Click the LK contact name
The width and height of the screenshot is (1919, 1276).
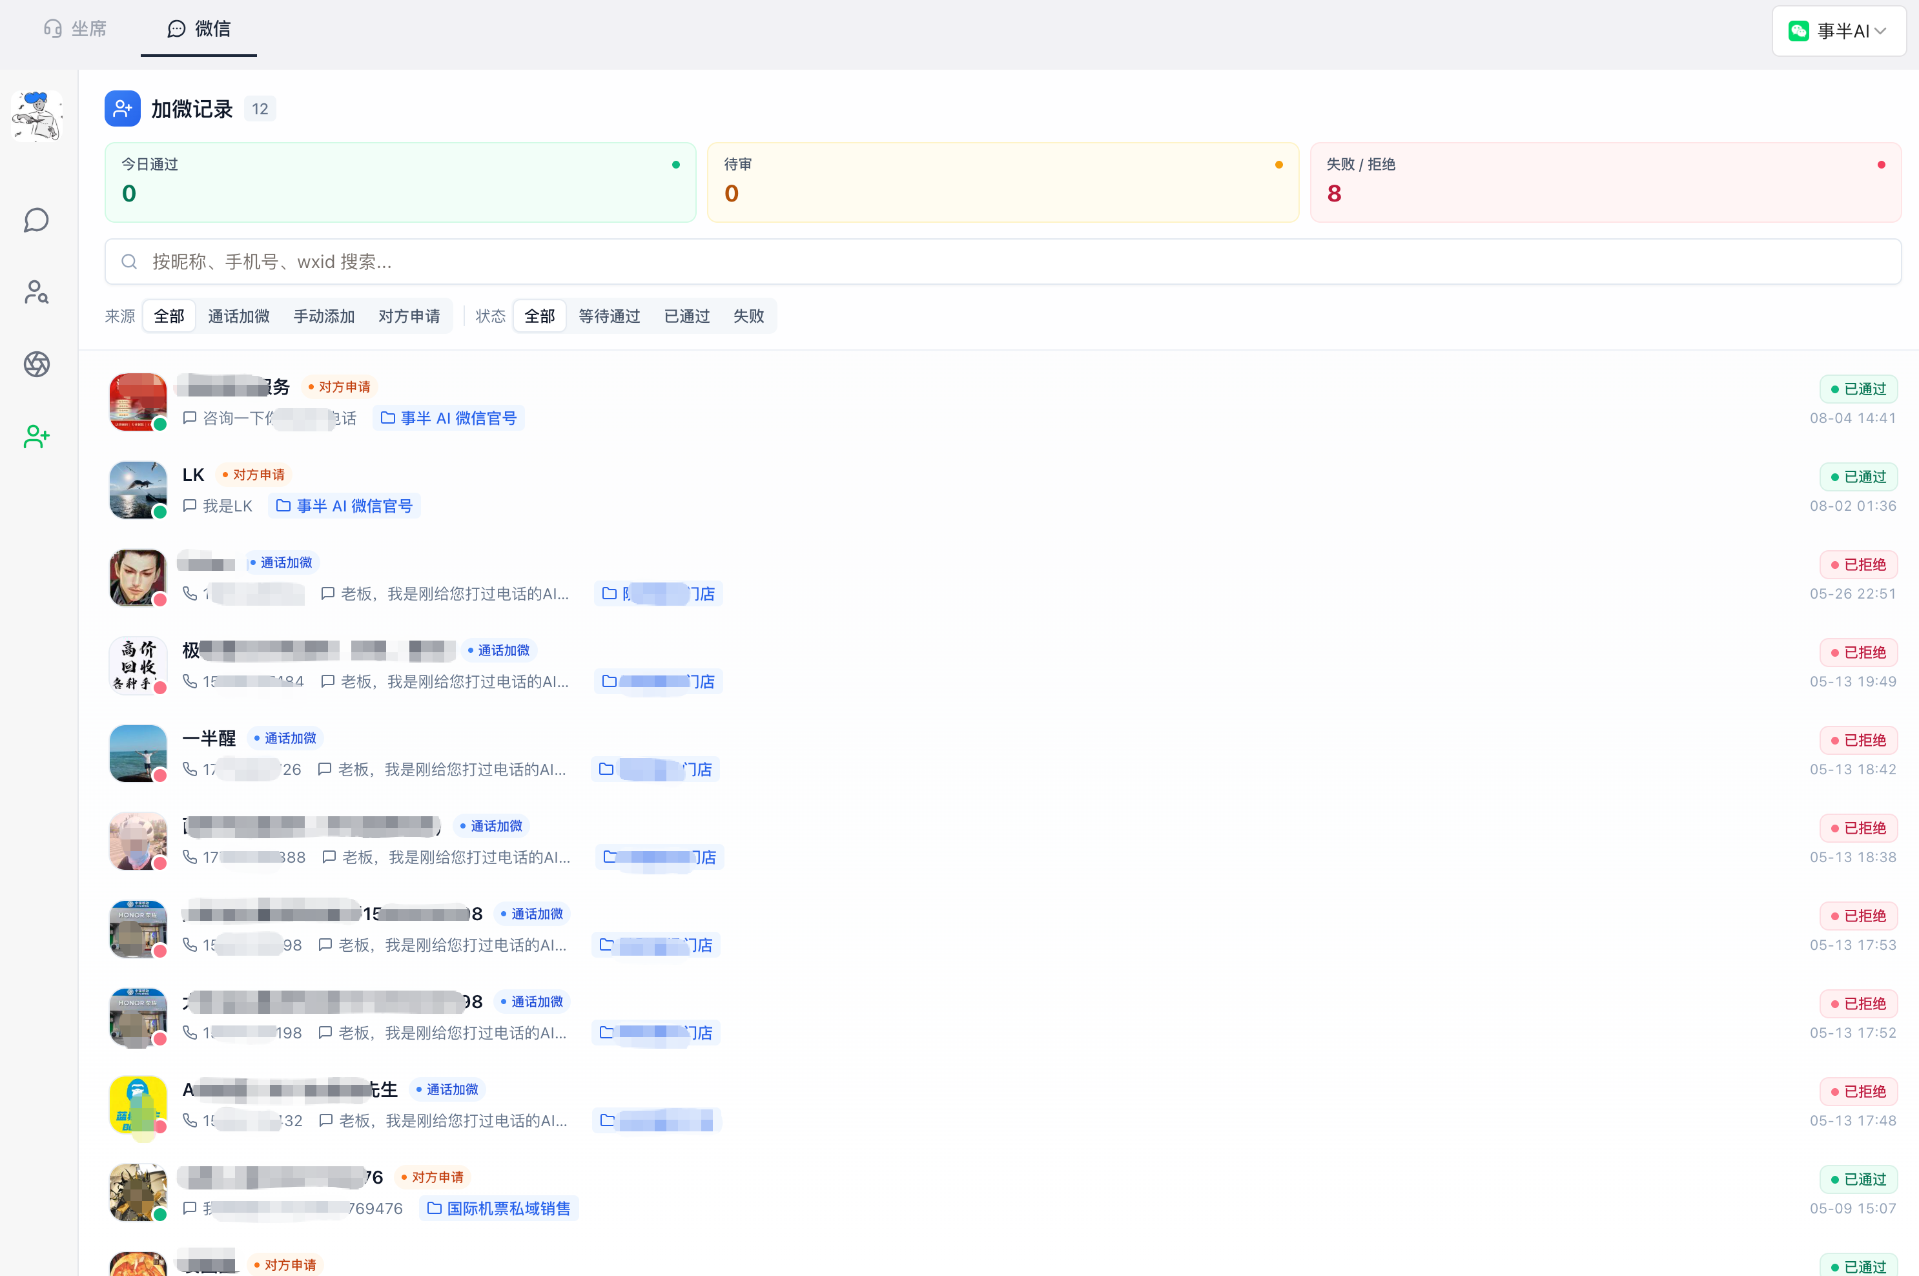pos(194,475)
